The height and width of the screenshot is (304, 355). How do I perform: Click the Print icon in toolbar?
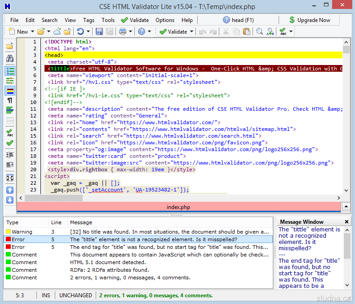pyautogui.click(x=122, y=31)
